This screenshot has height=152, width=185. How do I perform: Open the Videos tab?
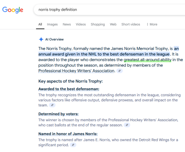pos(81,24)
